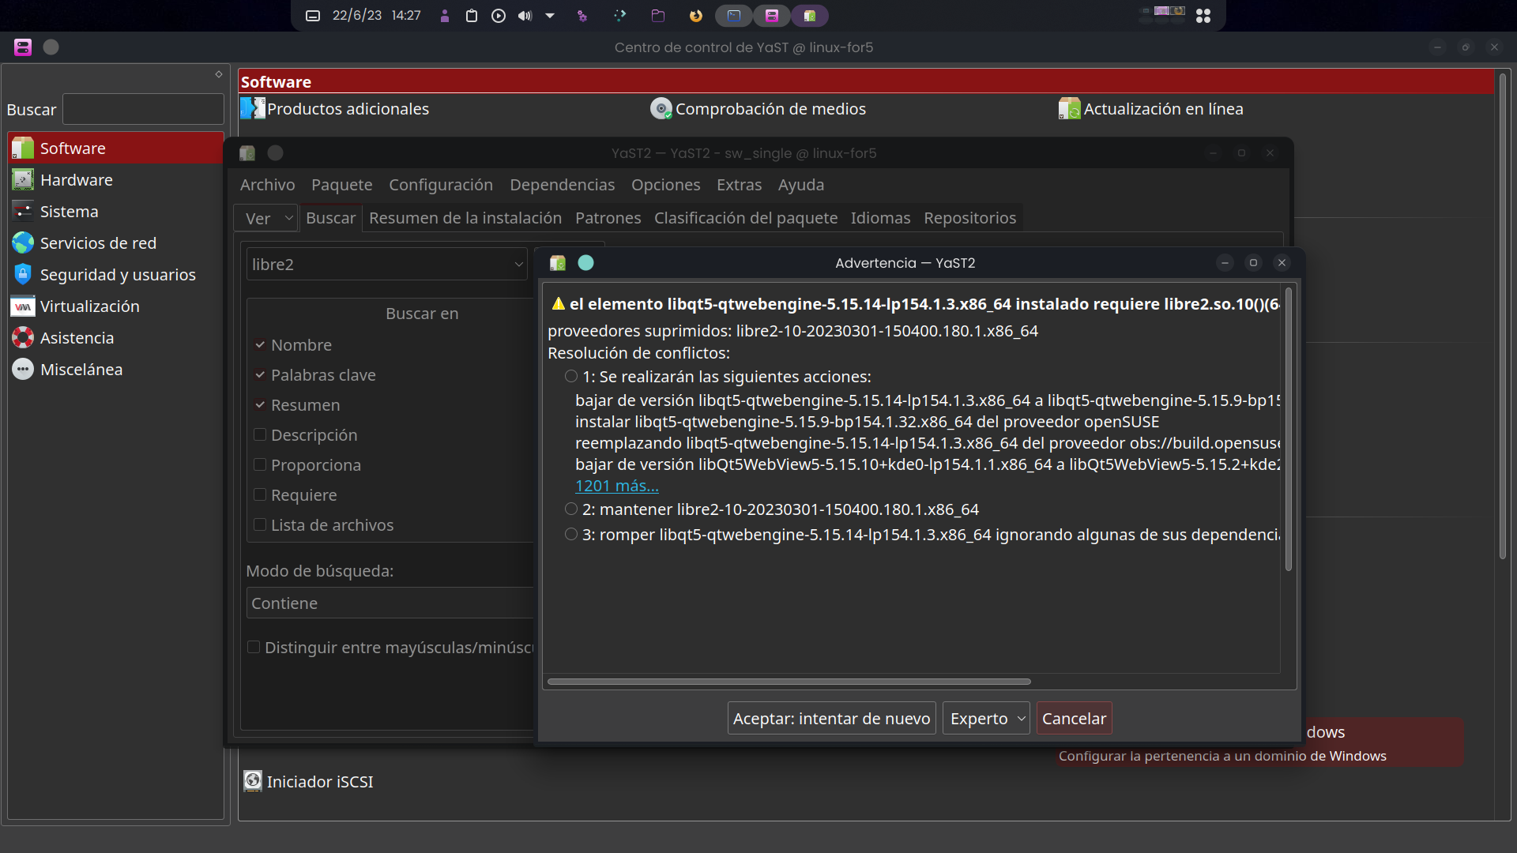Switch to Resumen de la instalación tab
1517x853 pixels.
coord(465,218)
